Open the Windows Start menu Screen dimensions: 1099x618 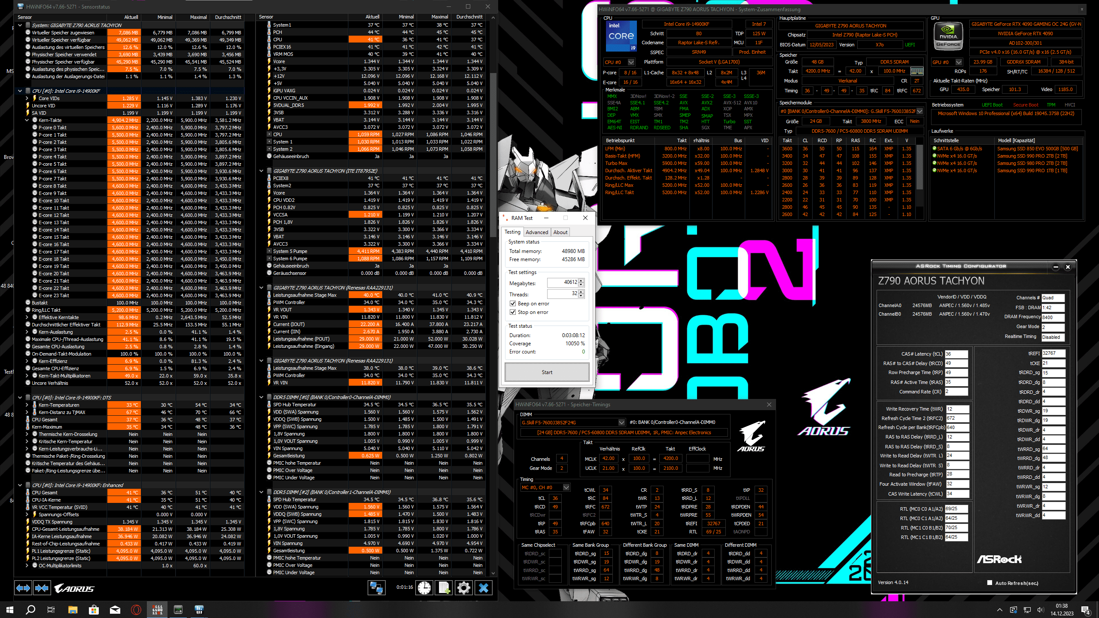(9, 609)
